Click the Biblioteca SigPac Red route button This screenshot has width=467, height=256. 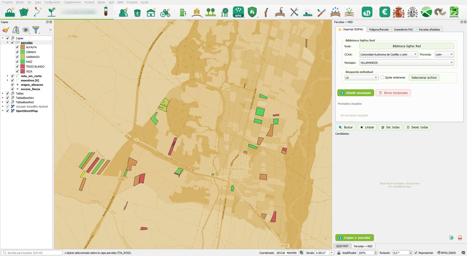tap(407, 46)
